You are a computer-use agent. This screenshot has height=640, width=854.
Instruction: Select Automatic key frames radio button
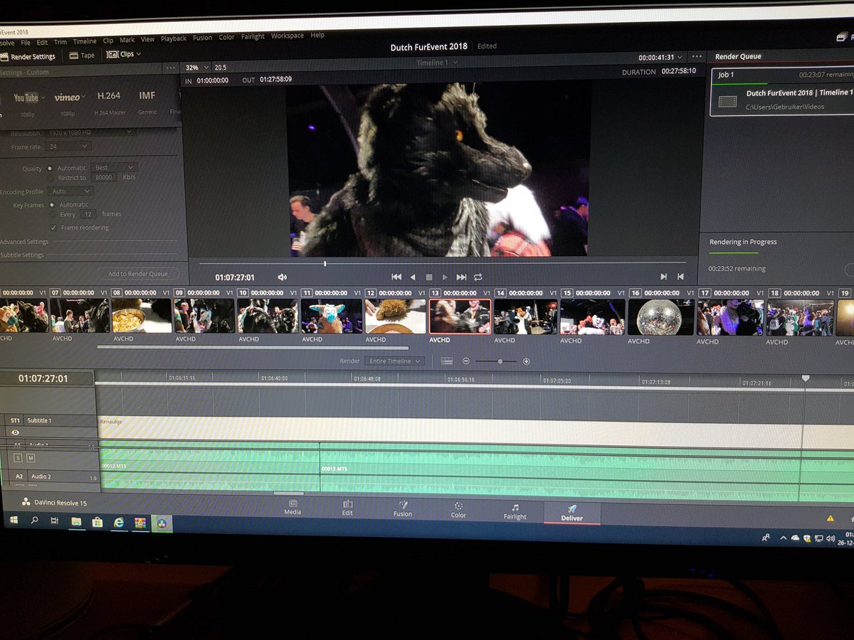[52, 205]
